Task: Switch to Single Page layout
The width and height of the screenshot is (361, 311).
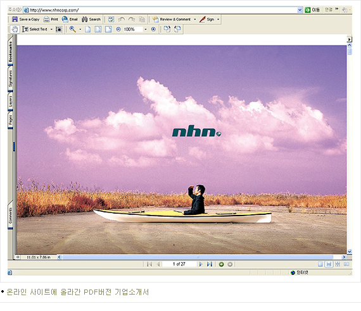Action: click(320, 264)
